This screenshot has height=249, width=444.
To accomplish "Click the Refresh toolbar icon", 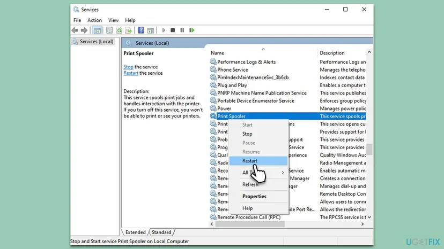I will click(119, 30).
